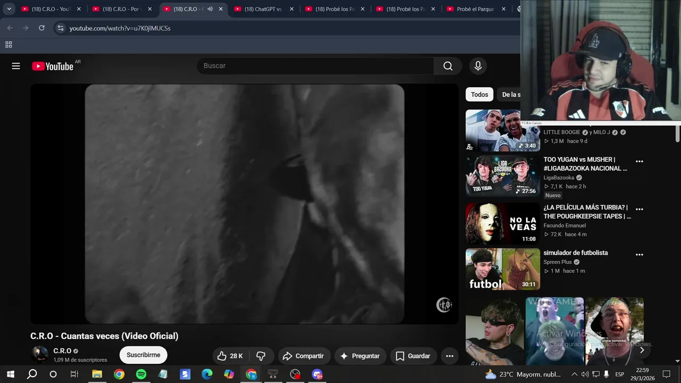Viewport: 681px width, 383px height.
Task: Click the Facundo Emanuel channel name
Action: click(564, 226)
